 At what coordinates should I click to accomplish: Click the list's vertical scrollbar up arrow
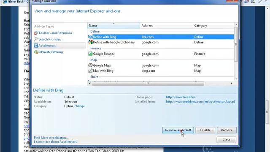tap(236, 25)
